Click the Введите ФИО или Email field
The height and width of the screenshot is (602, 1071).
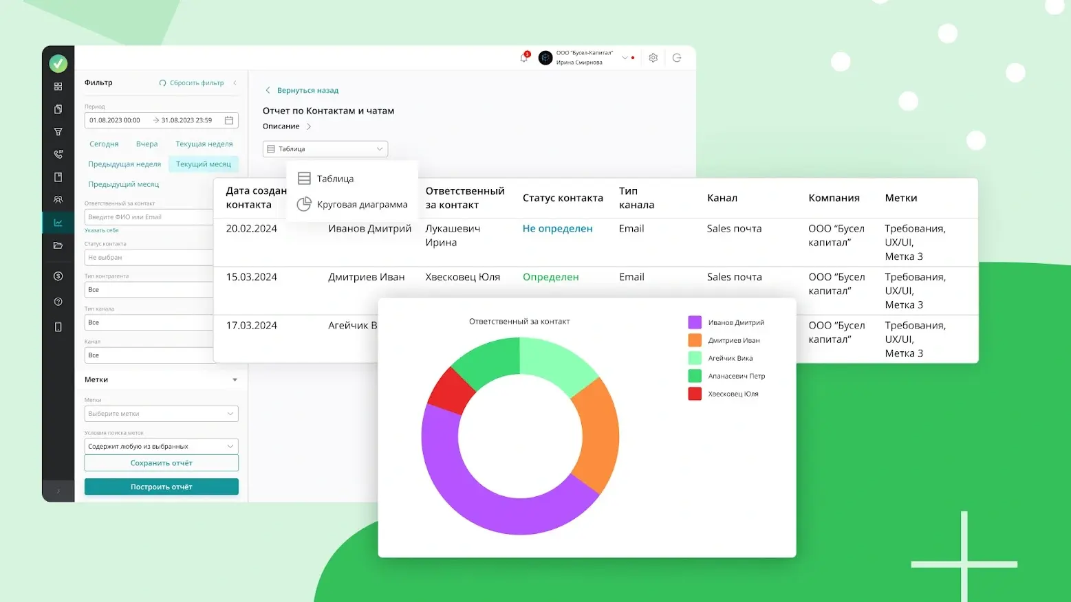[149, 217]
